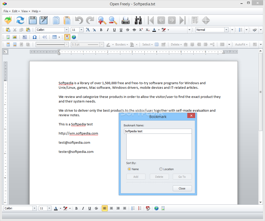Open the File menu
This screenshot has height=221, width=265.
click(x=7, y=11)
